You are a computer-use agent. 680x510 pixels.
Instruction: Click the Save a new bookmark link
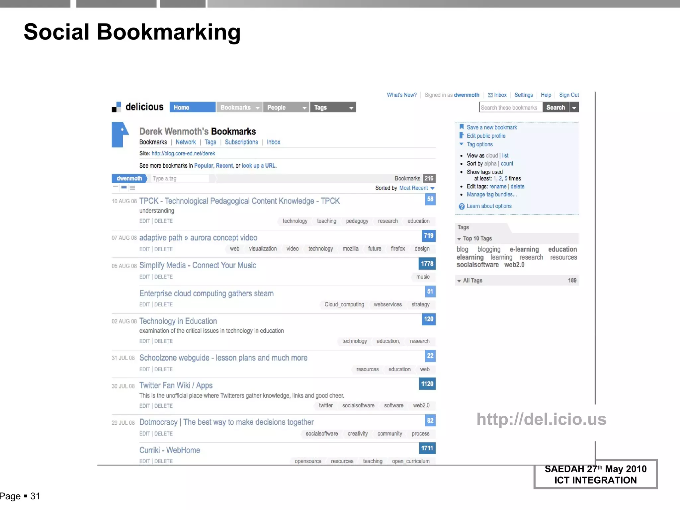coord(492,127)
